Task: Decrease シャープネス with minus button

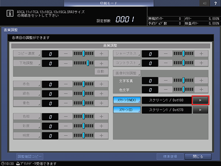Action: (x=165, y=54)
